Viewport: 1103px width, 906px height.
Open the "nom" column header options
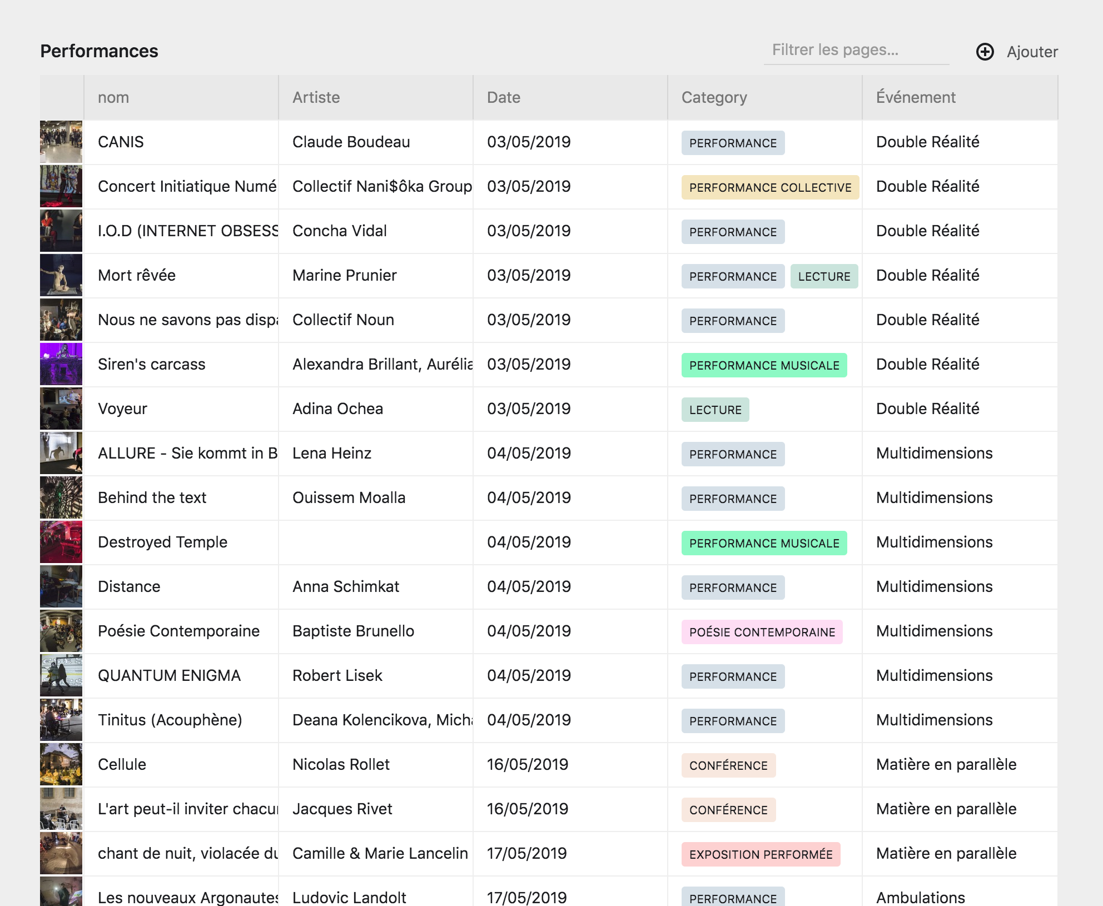[113, 97]
